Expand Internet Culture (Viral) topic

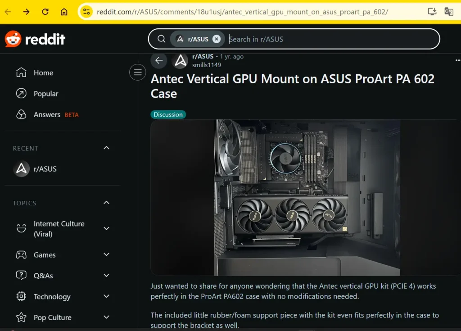point(106,228)
